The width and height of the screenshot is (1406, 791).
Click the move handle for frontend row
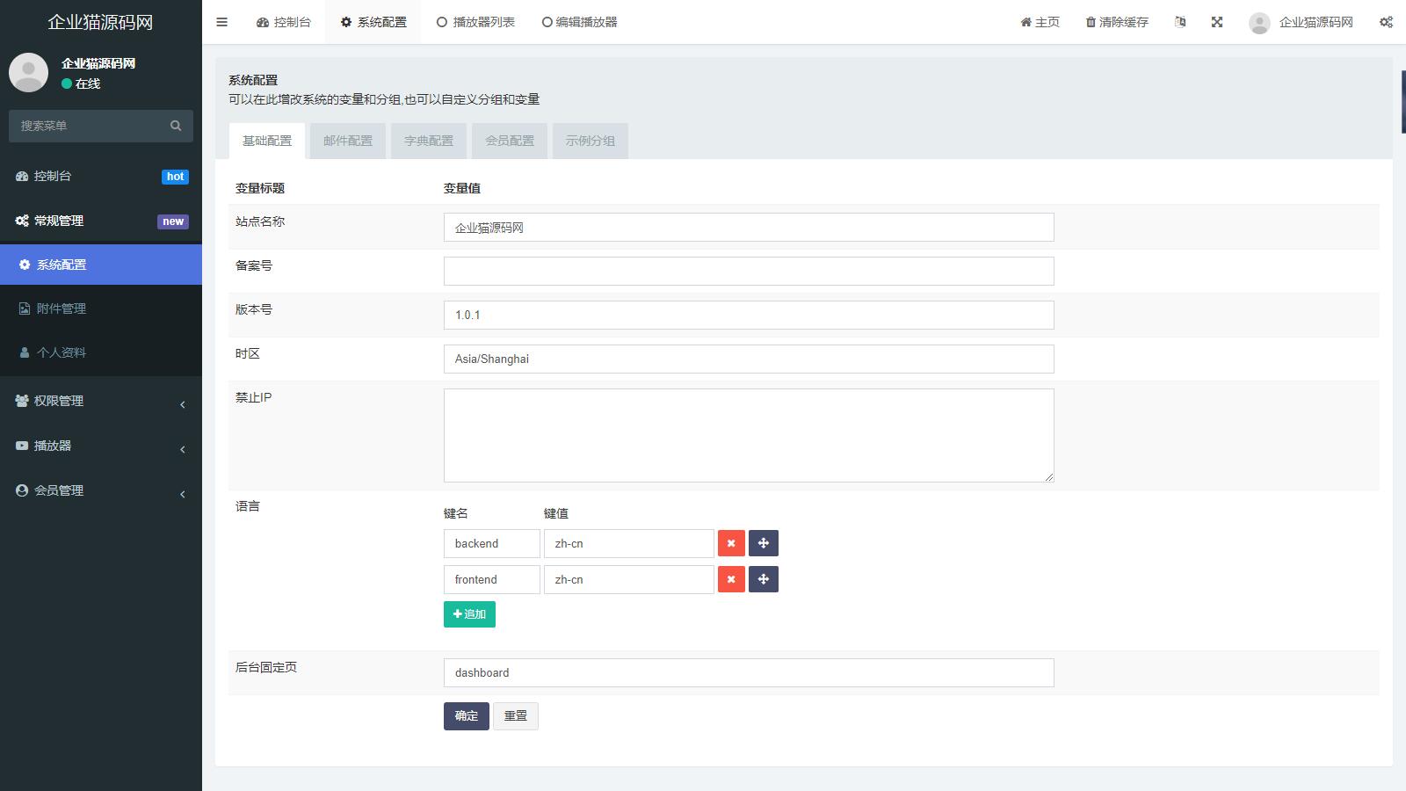[763, 579]
